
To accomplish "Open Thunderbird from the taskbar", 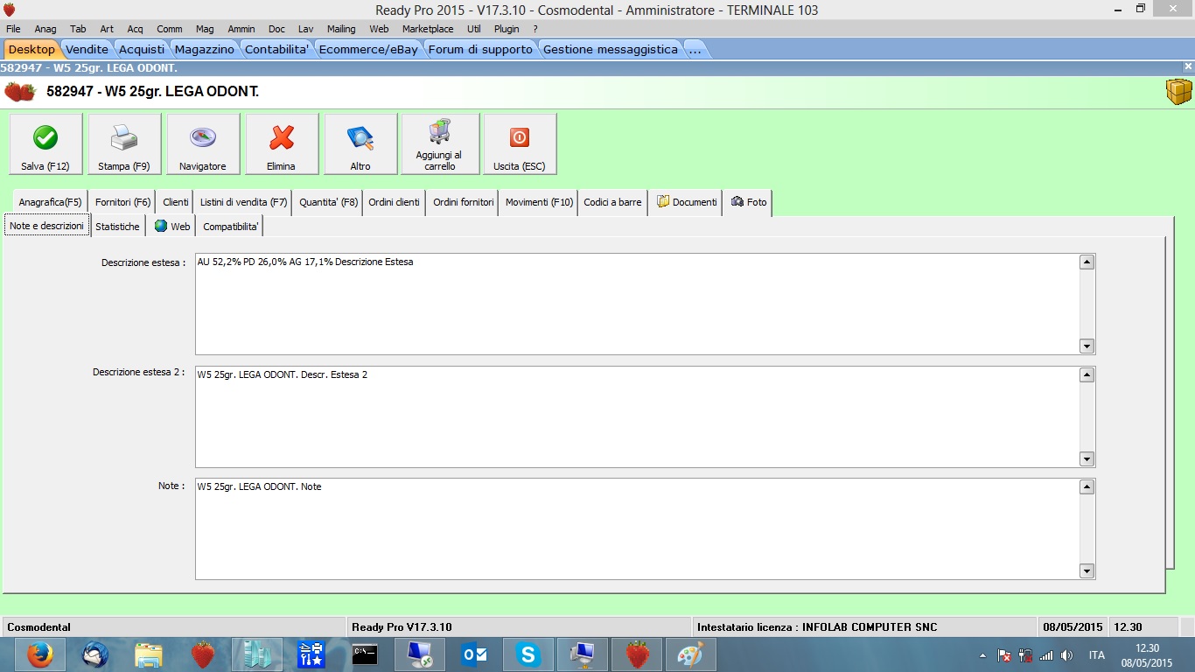I will click(x=94, y=654).
